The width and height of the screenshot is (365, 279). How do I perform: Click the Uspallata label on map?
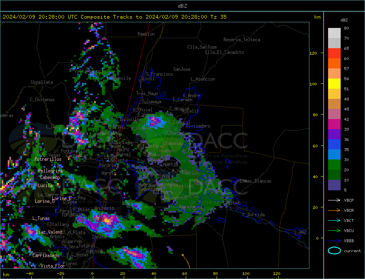point(42,82)
